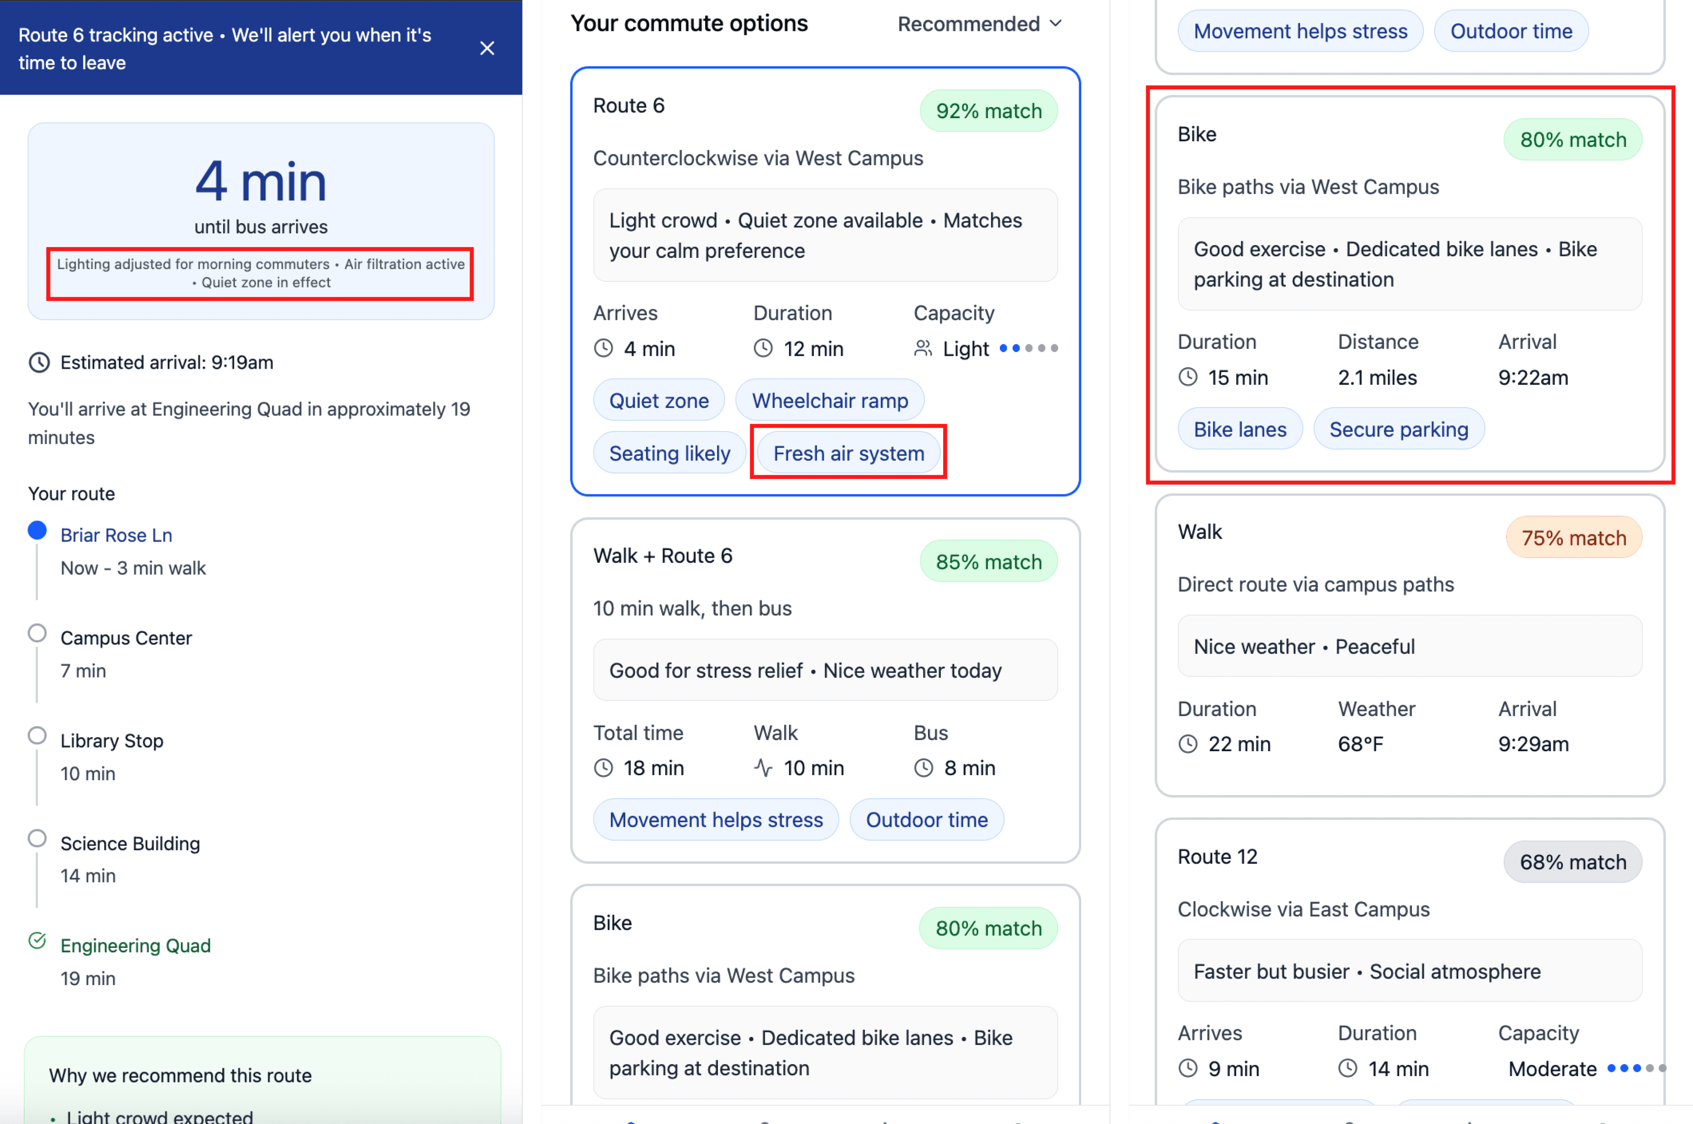Image resolution: width=1693 pixels, height=1124 pixels.
Task: Select the Campus Center stop circle
Action: pos(37,633)
